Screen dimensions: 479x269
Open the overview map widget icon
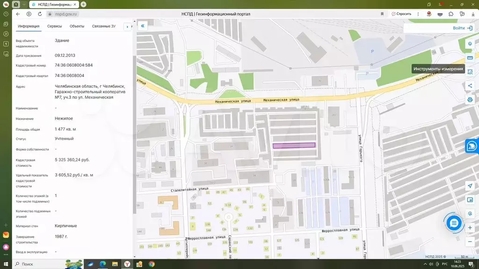470,200
